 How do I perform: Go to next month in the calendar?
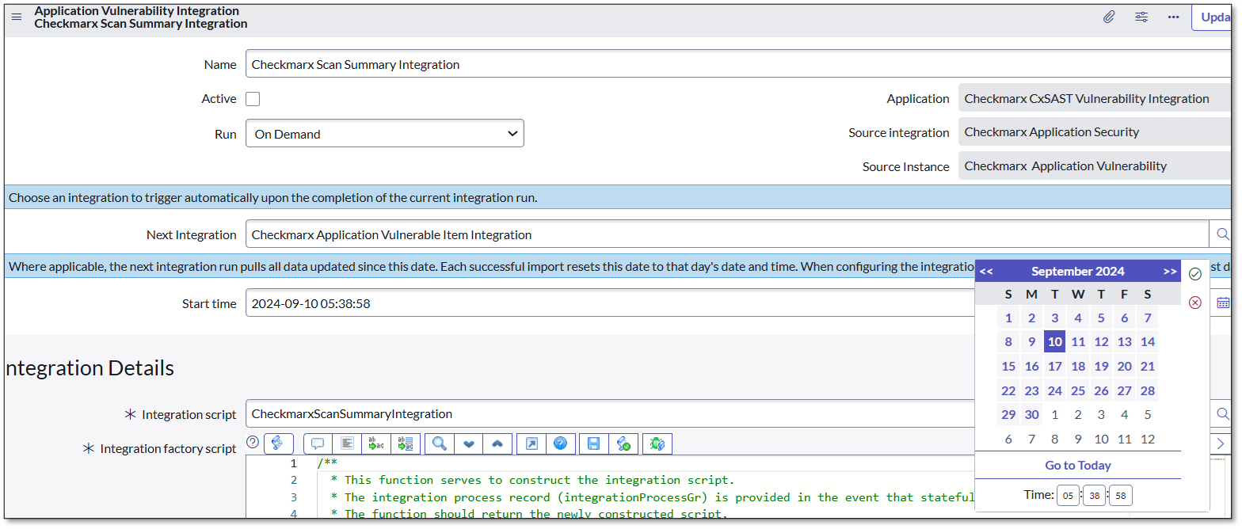click(1170, 272)
